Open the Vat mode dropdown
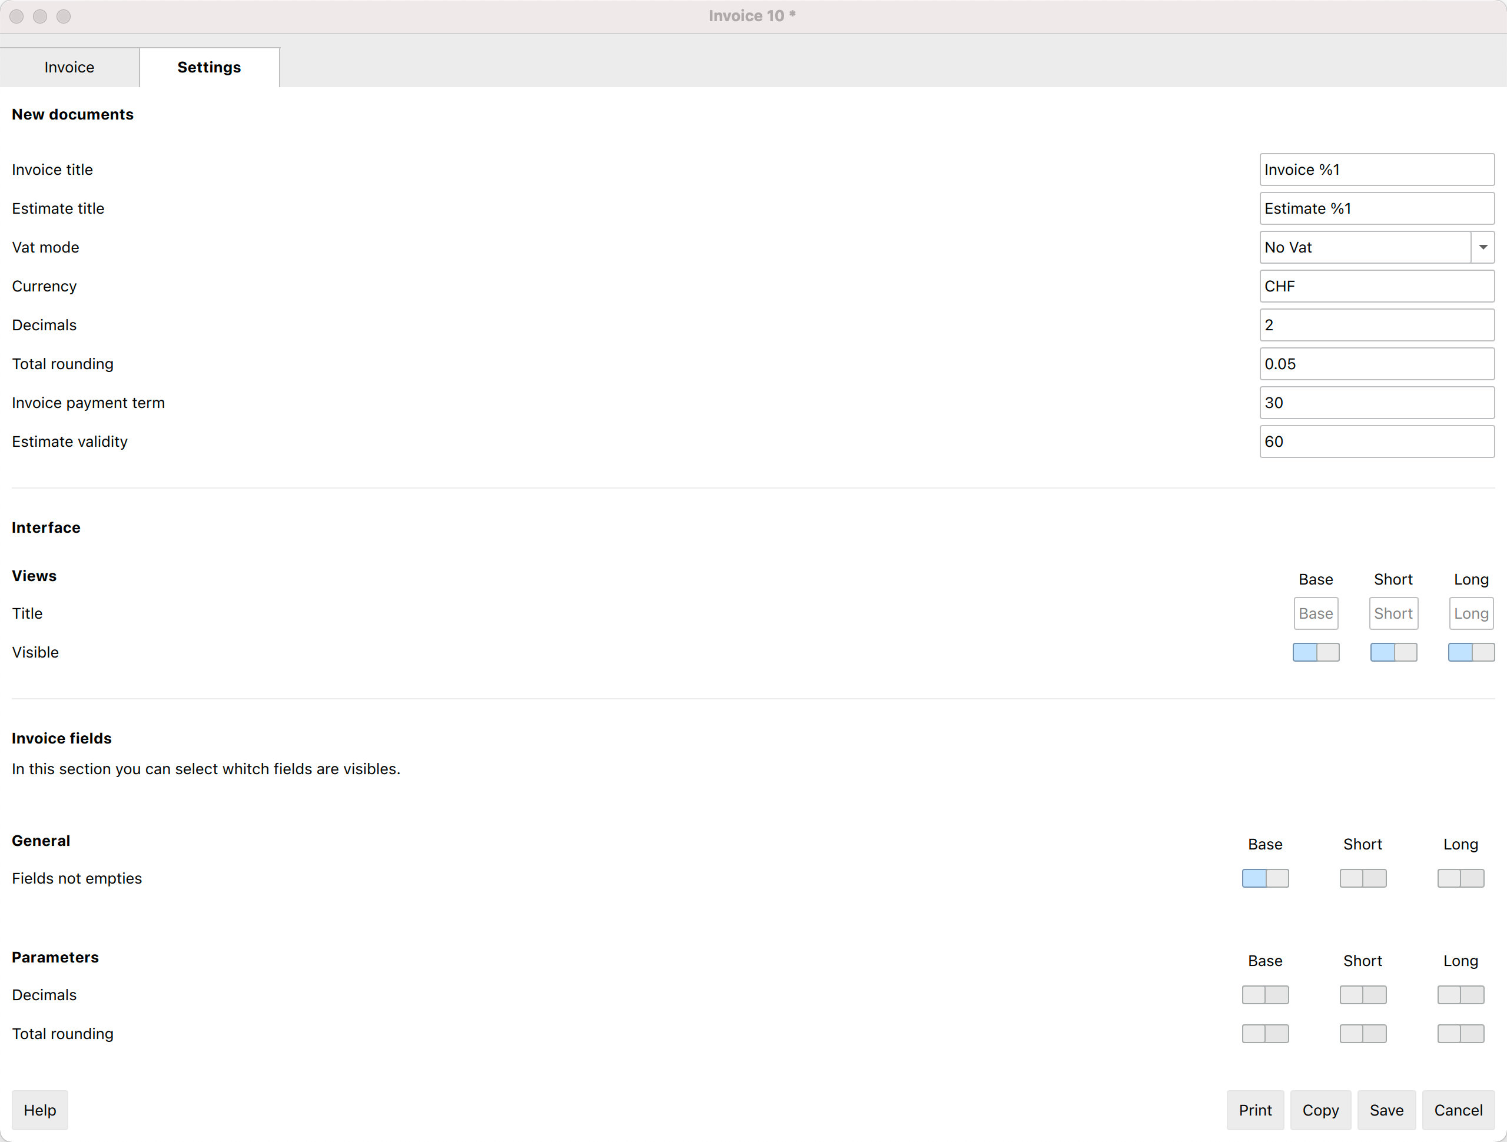This screenshot has width=1507, height=1142. click(1483, 247)
